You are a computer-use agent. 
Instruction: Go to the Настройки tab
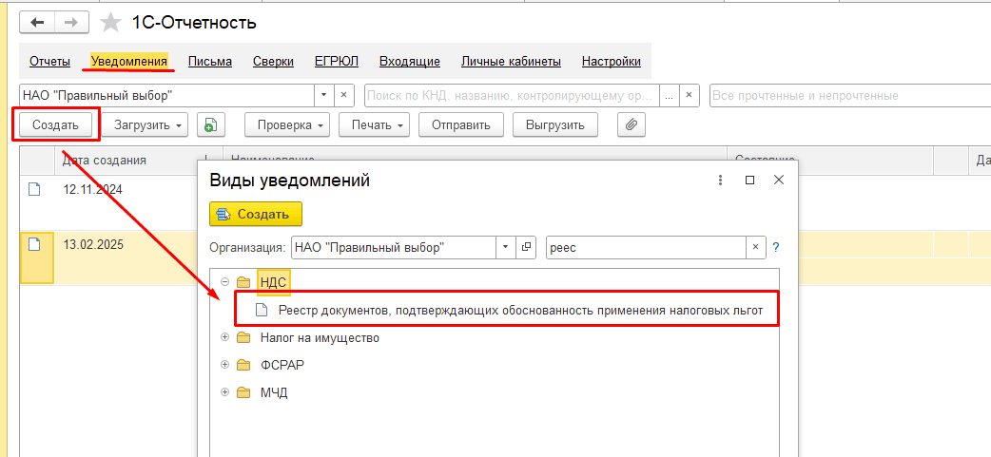(611, 62)
